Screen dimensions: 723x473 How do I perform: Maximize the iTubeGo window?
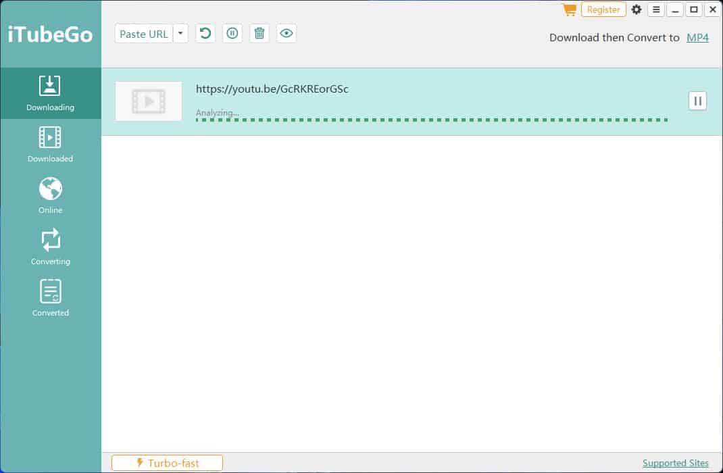[694, 9]
